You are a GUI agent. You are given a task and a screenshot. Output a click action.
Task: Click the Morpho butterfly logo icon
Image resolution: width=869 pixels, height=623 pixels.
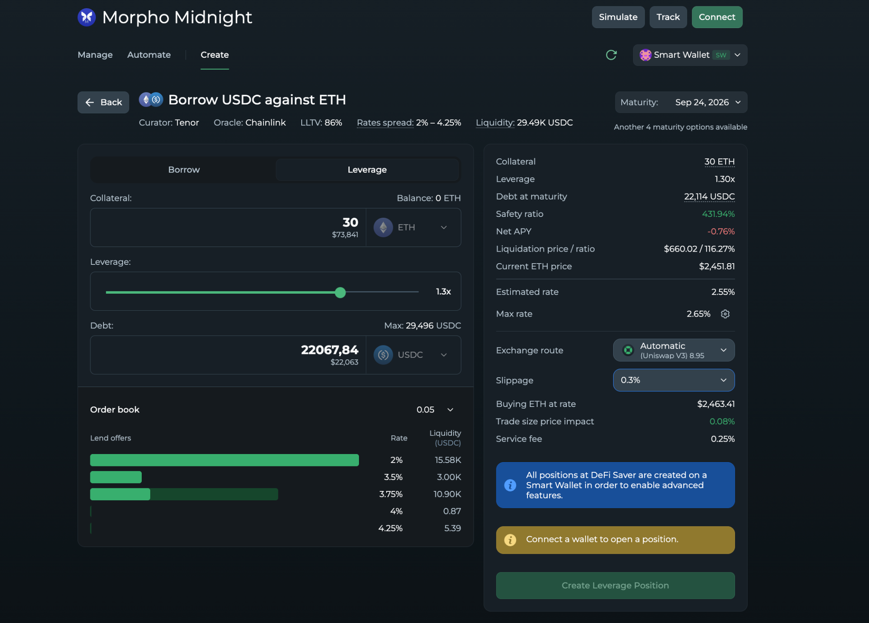86,17
